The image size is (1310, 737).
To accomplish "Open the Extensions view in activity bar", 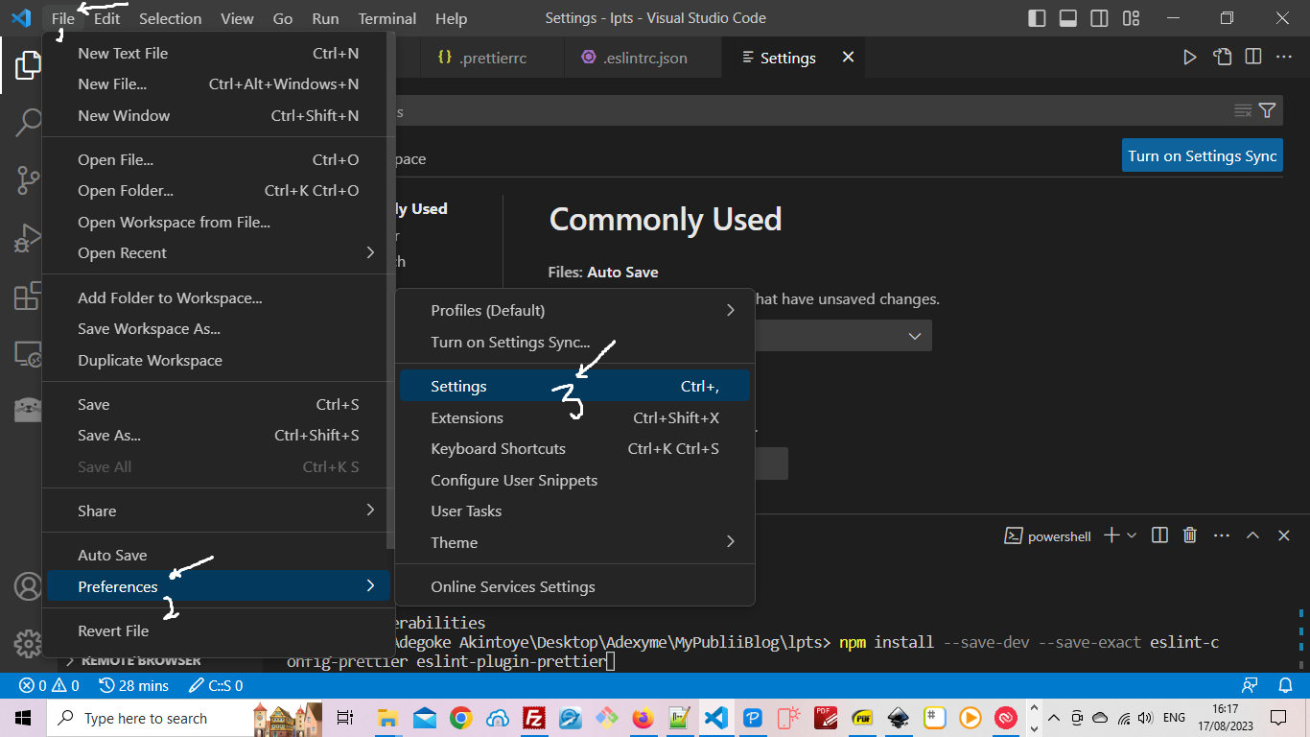I will coord(28,297).
